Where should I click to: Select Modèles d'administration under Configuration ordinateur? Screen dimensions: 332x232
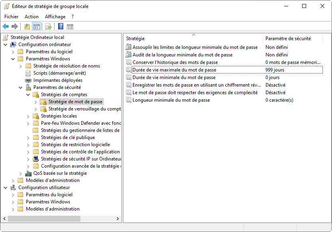click(53, 180)
